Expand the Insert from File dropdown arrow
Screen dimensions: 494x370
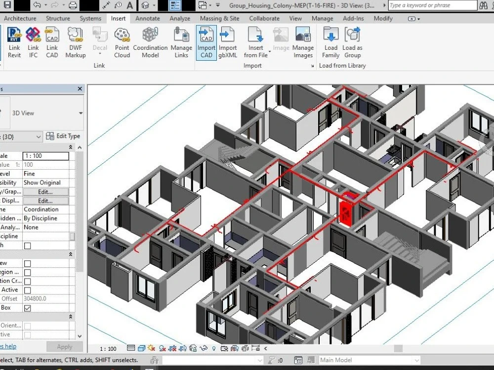point(269,51)
